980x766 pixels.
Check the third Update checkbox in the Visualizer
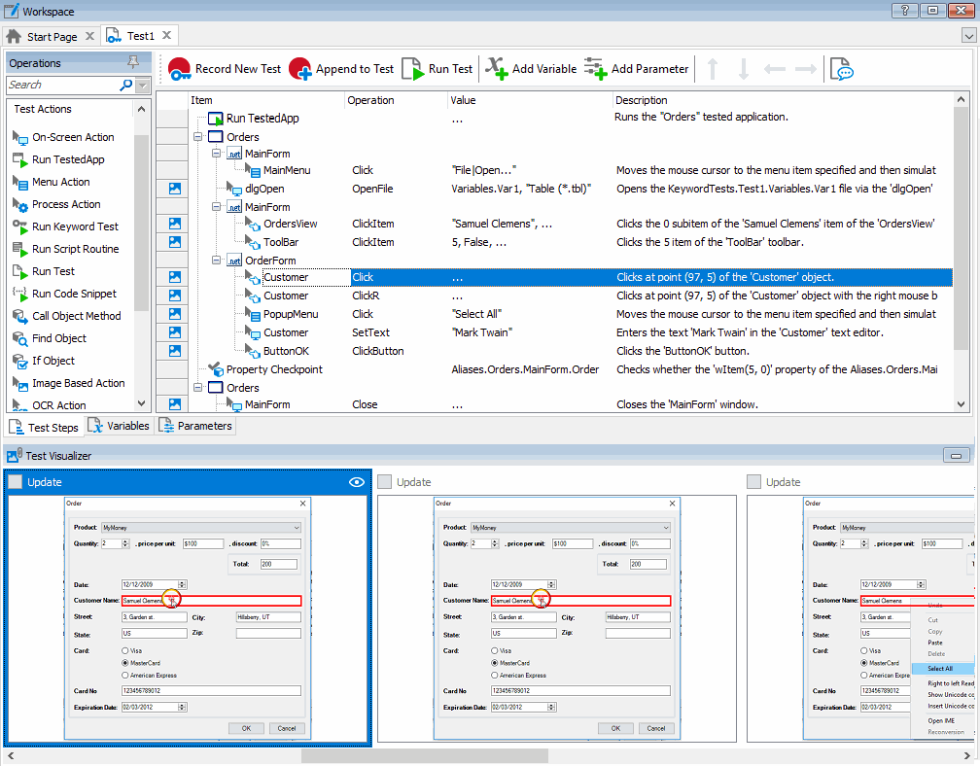click(x=753, y=482)
